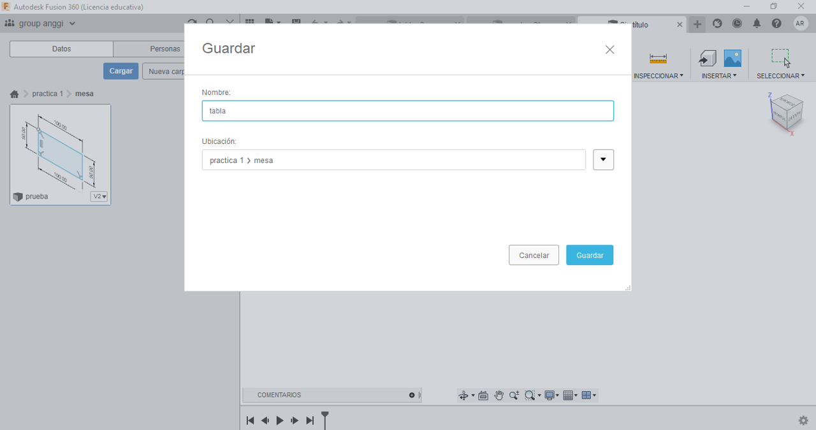Click the Insert Derive box icon
This screenshot has width=816, height=430.
(x=707, y=59)
